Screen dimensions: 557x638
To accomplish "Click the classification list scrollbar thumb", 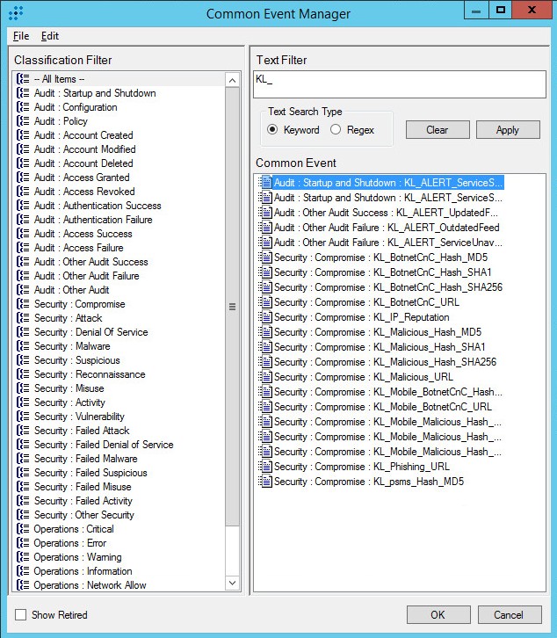I will 233,306.
